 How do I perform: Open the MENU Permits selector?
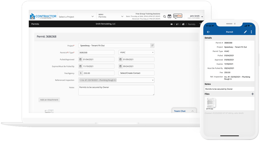click(x=110, y=17)
